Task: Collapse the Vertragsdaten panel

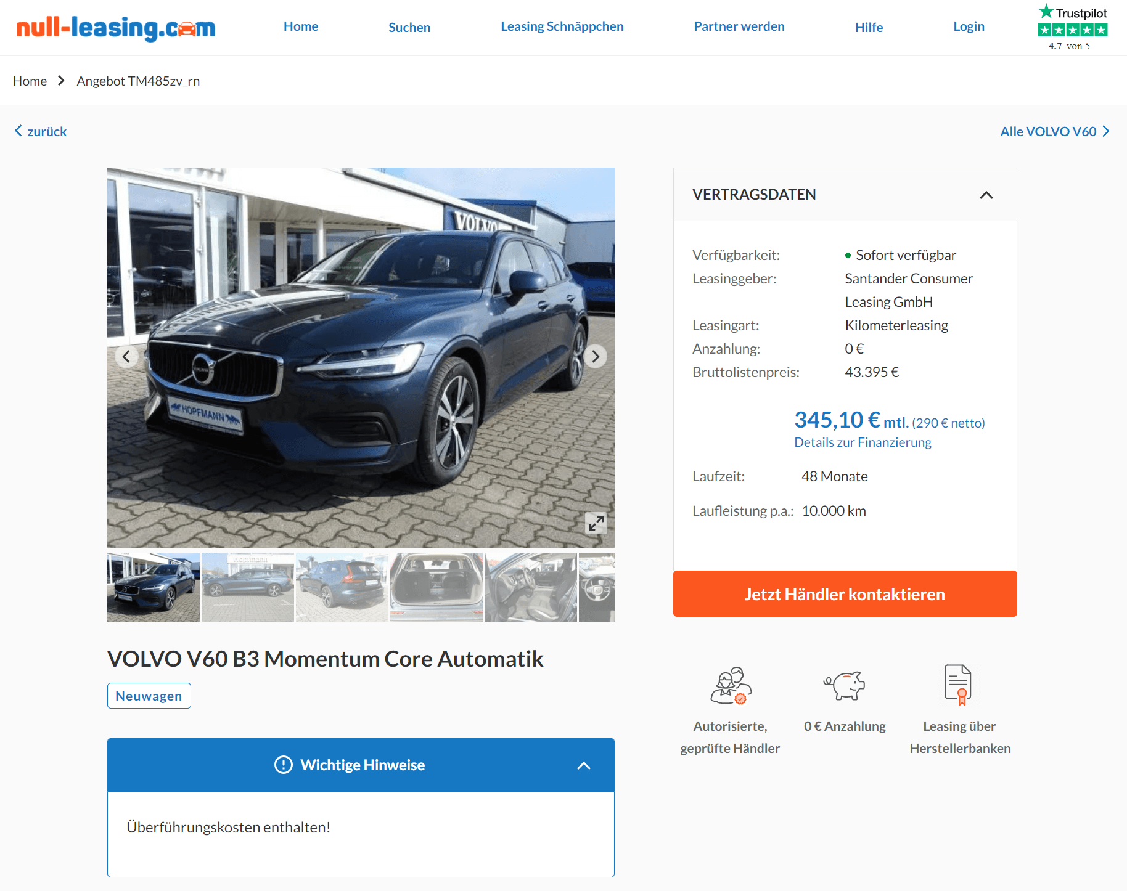Action: [986, 195]
